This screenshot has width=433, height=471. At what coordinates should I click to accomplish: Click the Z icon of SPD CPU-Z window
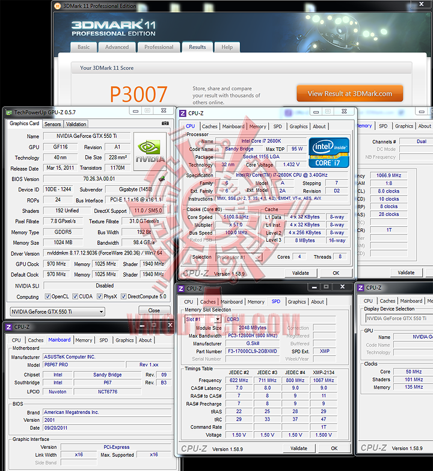tap(181, 288)
